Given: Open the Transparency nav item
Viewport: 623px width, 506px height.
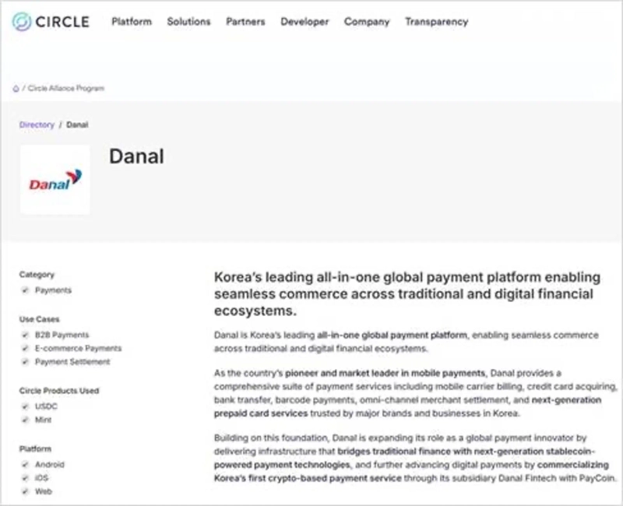Looking at the screenshot, I should click(x=436, y=22).
